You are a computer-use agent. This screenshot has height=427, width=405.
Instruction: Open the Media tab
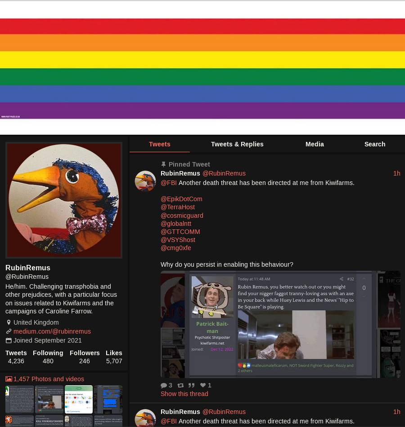[x=315, y=144]
